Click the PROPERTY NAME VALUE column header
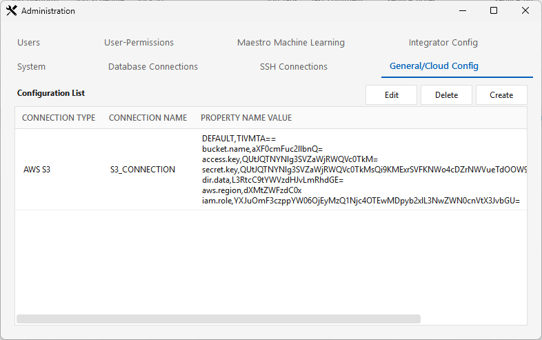The width and height of the screenshot is (542, 340). pos(246,118)
